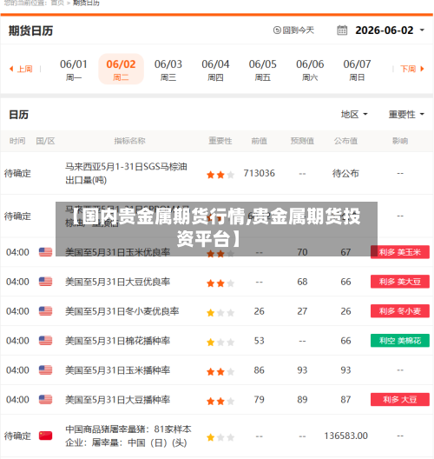Click US flag in 大豆优良率 row
Image resolution: width=434 pixels, height=459 pixels.
click(45, 282)
